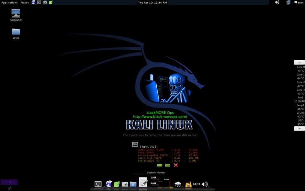Click the Core 0 temperature reading
The height and width of the screenshot is (191, 305).
301,69
